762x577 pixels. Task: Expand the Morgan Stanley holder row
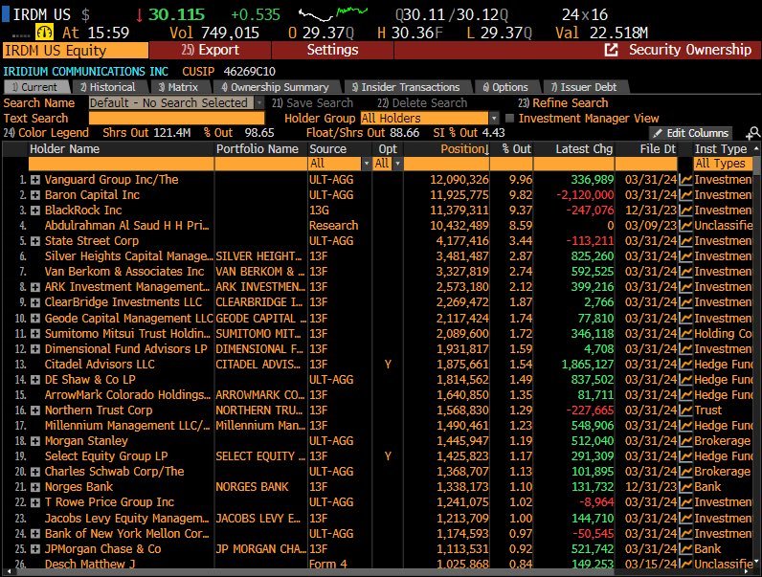(35, 441)
